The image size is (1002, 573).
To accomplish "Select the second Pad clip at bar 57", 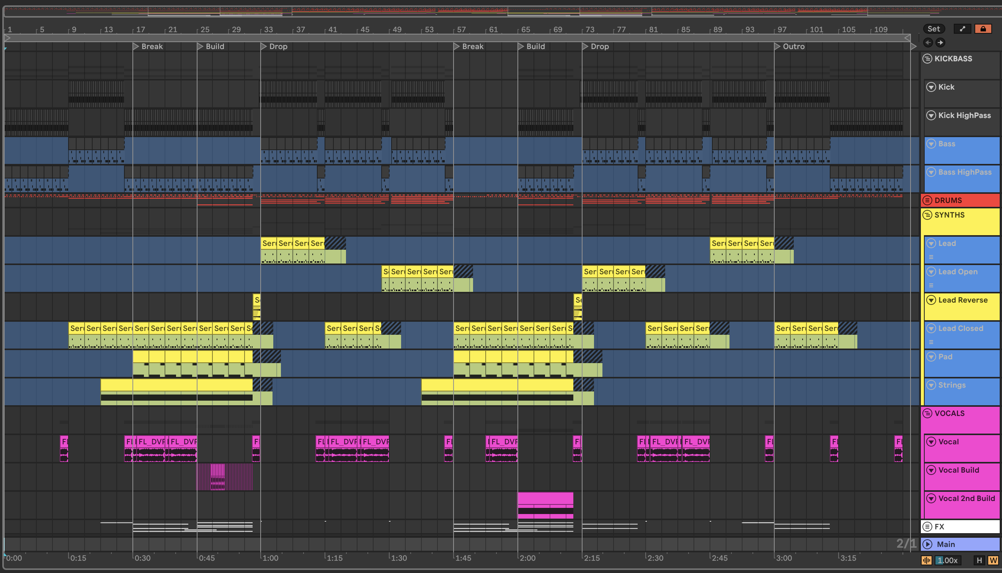I will tap(513, 363).
